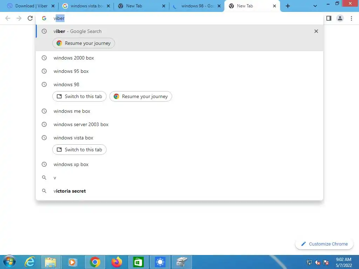
Task: Click the muted volume tray icon
Action: coord(318,262)
